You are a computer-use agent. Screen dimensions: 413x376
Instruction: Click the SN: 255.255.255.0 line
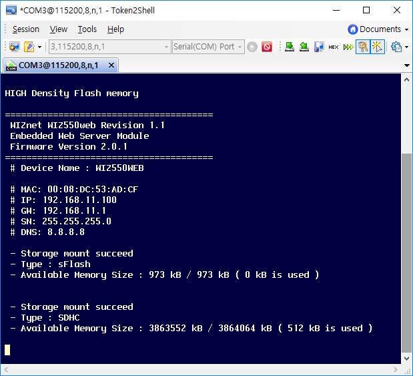(61, 222)
